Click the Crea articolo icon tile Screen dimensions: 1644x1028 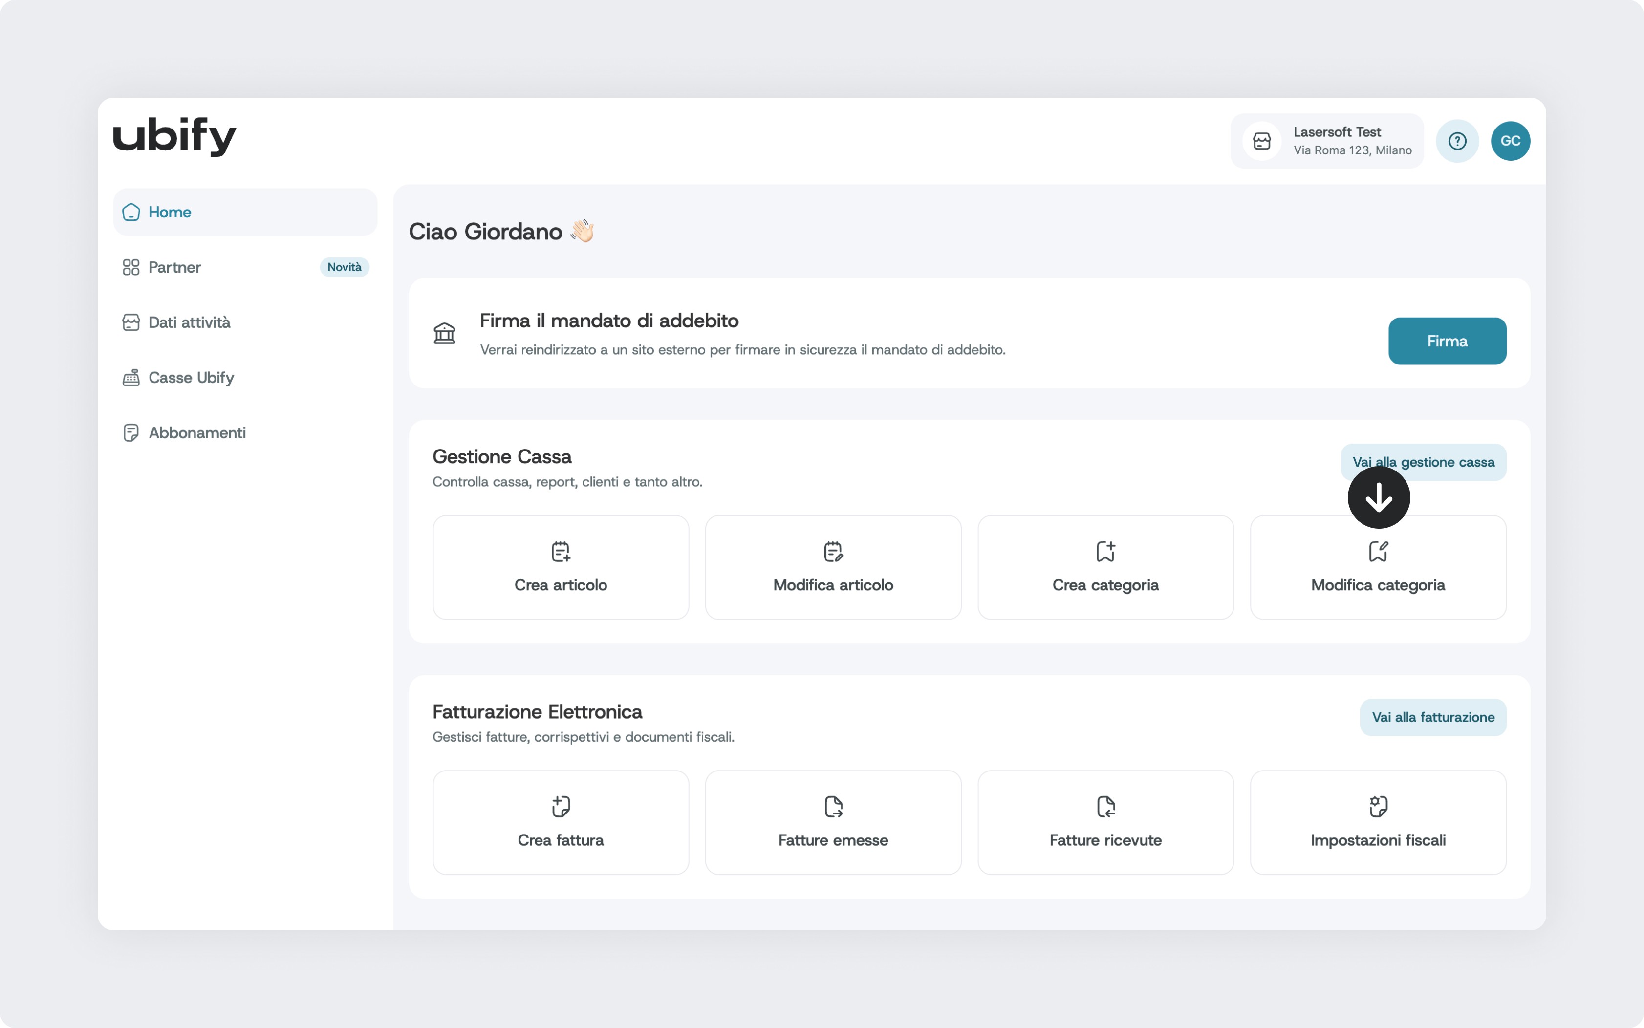pos(560,567)
